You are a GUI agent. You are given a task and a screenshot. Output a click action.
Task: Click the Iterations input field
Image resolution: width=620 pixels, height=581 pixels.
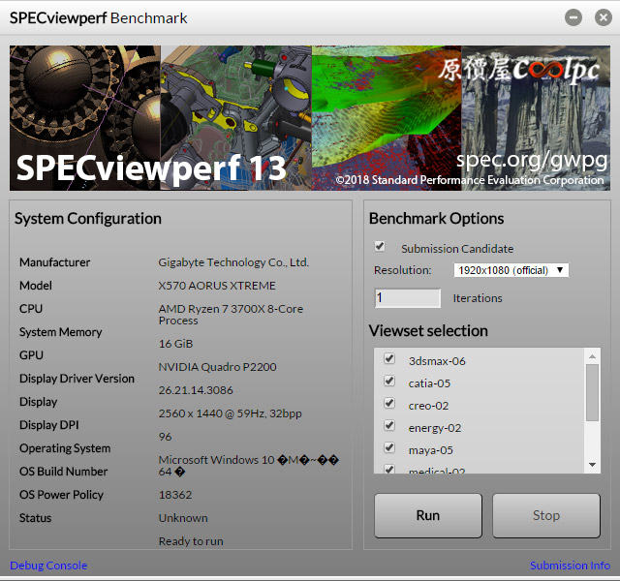408,297
